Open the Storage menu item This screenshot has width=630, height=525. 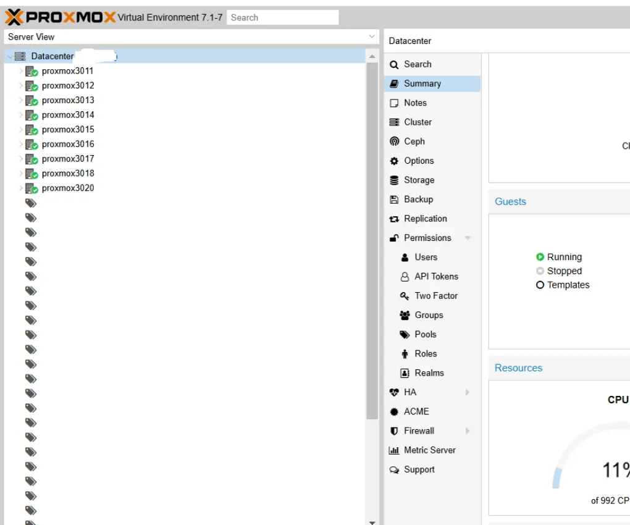pos(432,180)
